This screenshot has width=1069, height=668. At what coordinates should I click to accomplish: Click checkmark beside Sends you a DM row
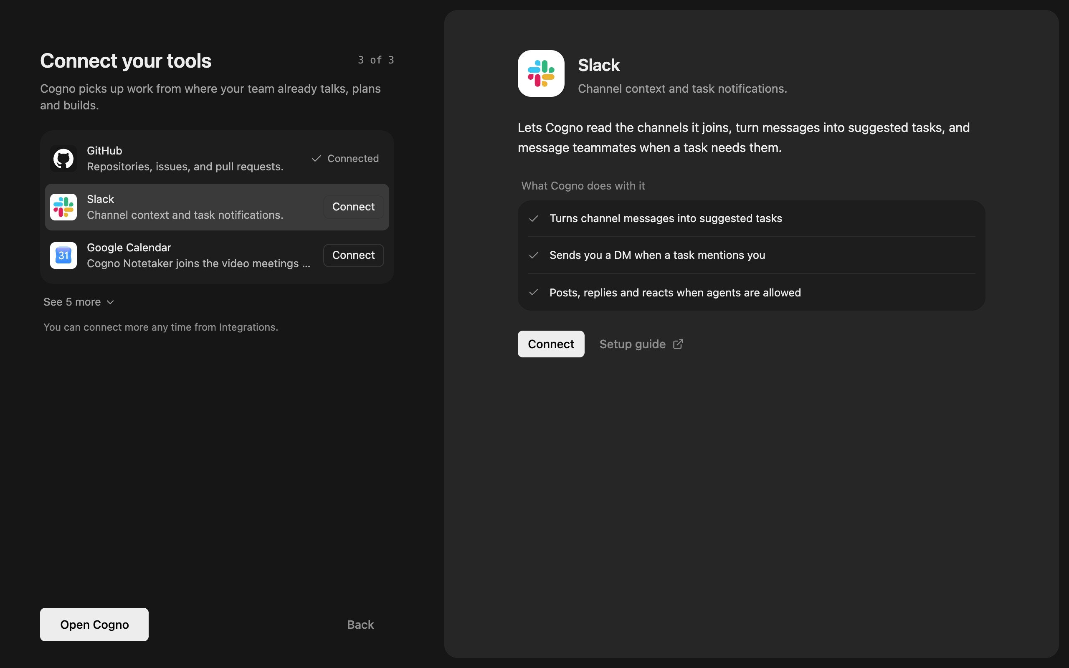[x=534, y=256]
